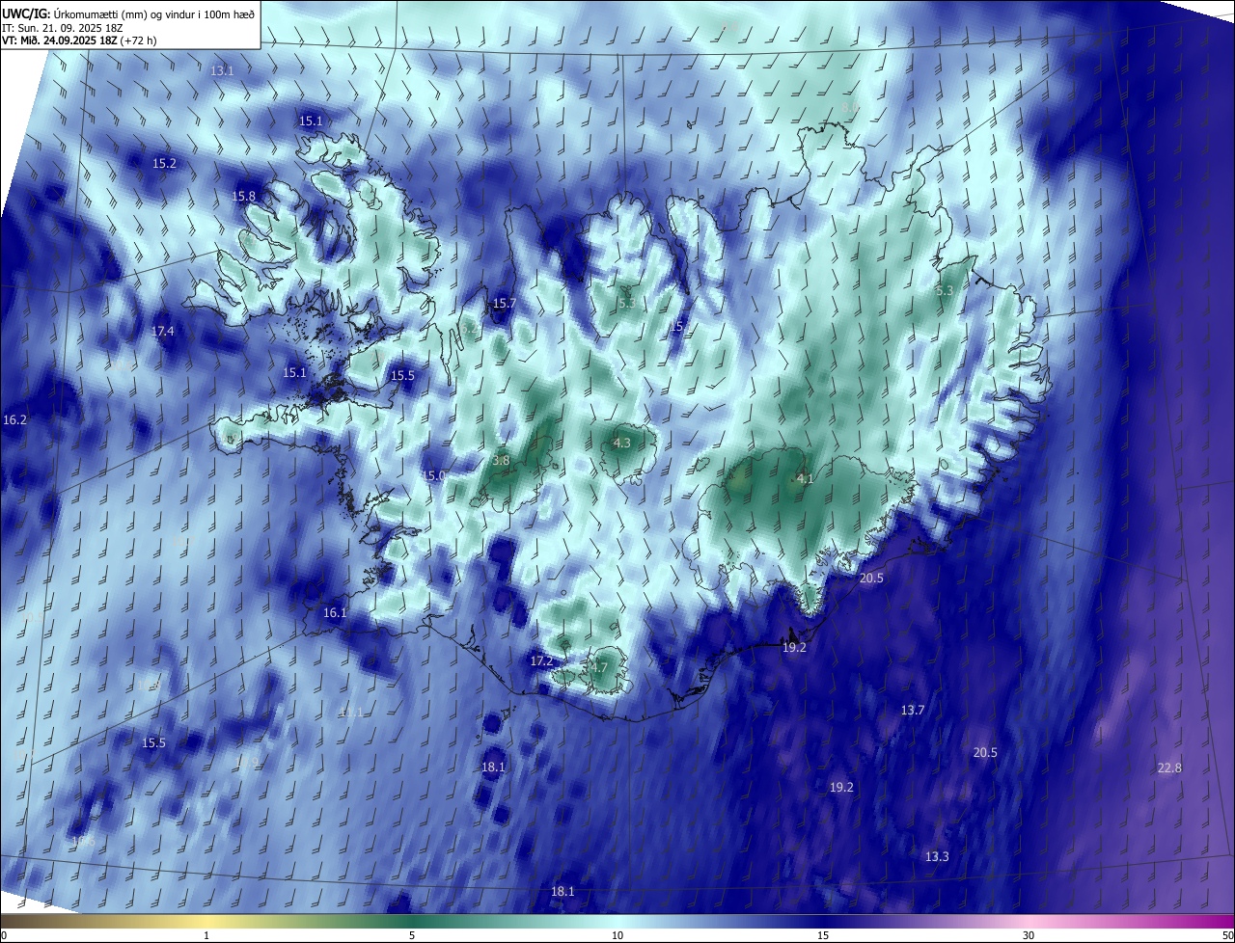The image size is (1235, 943).
Task: Click the 13.7 value label
Action: click(913, 711)
